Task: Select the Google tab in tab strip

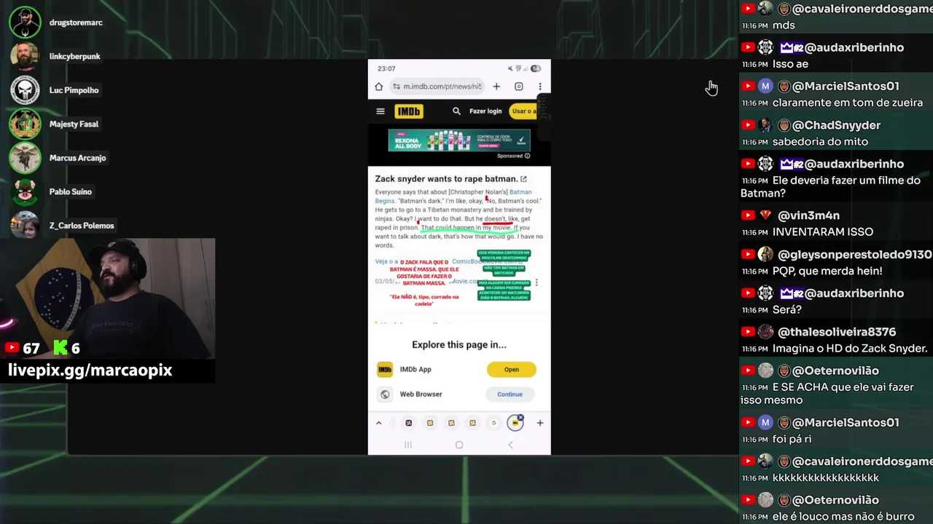Action: pos(493,423)
